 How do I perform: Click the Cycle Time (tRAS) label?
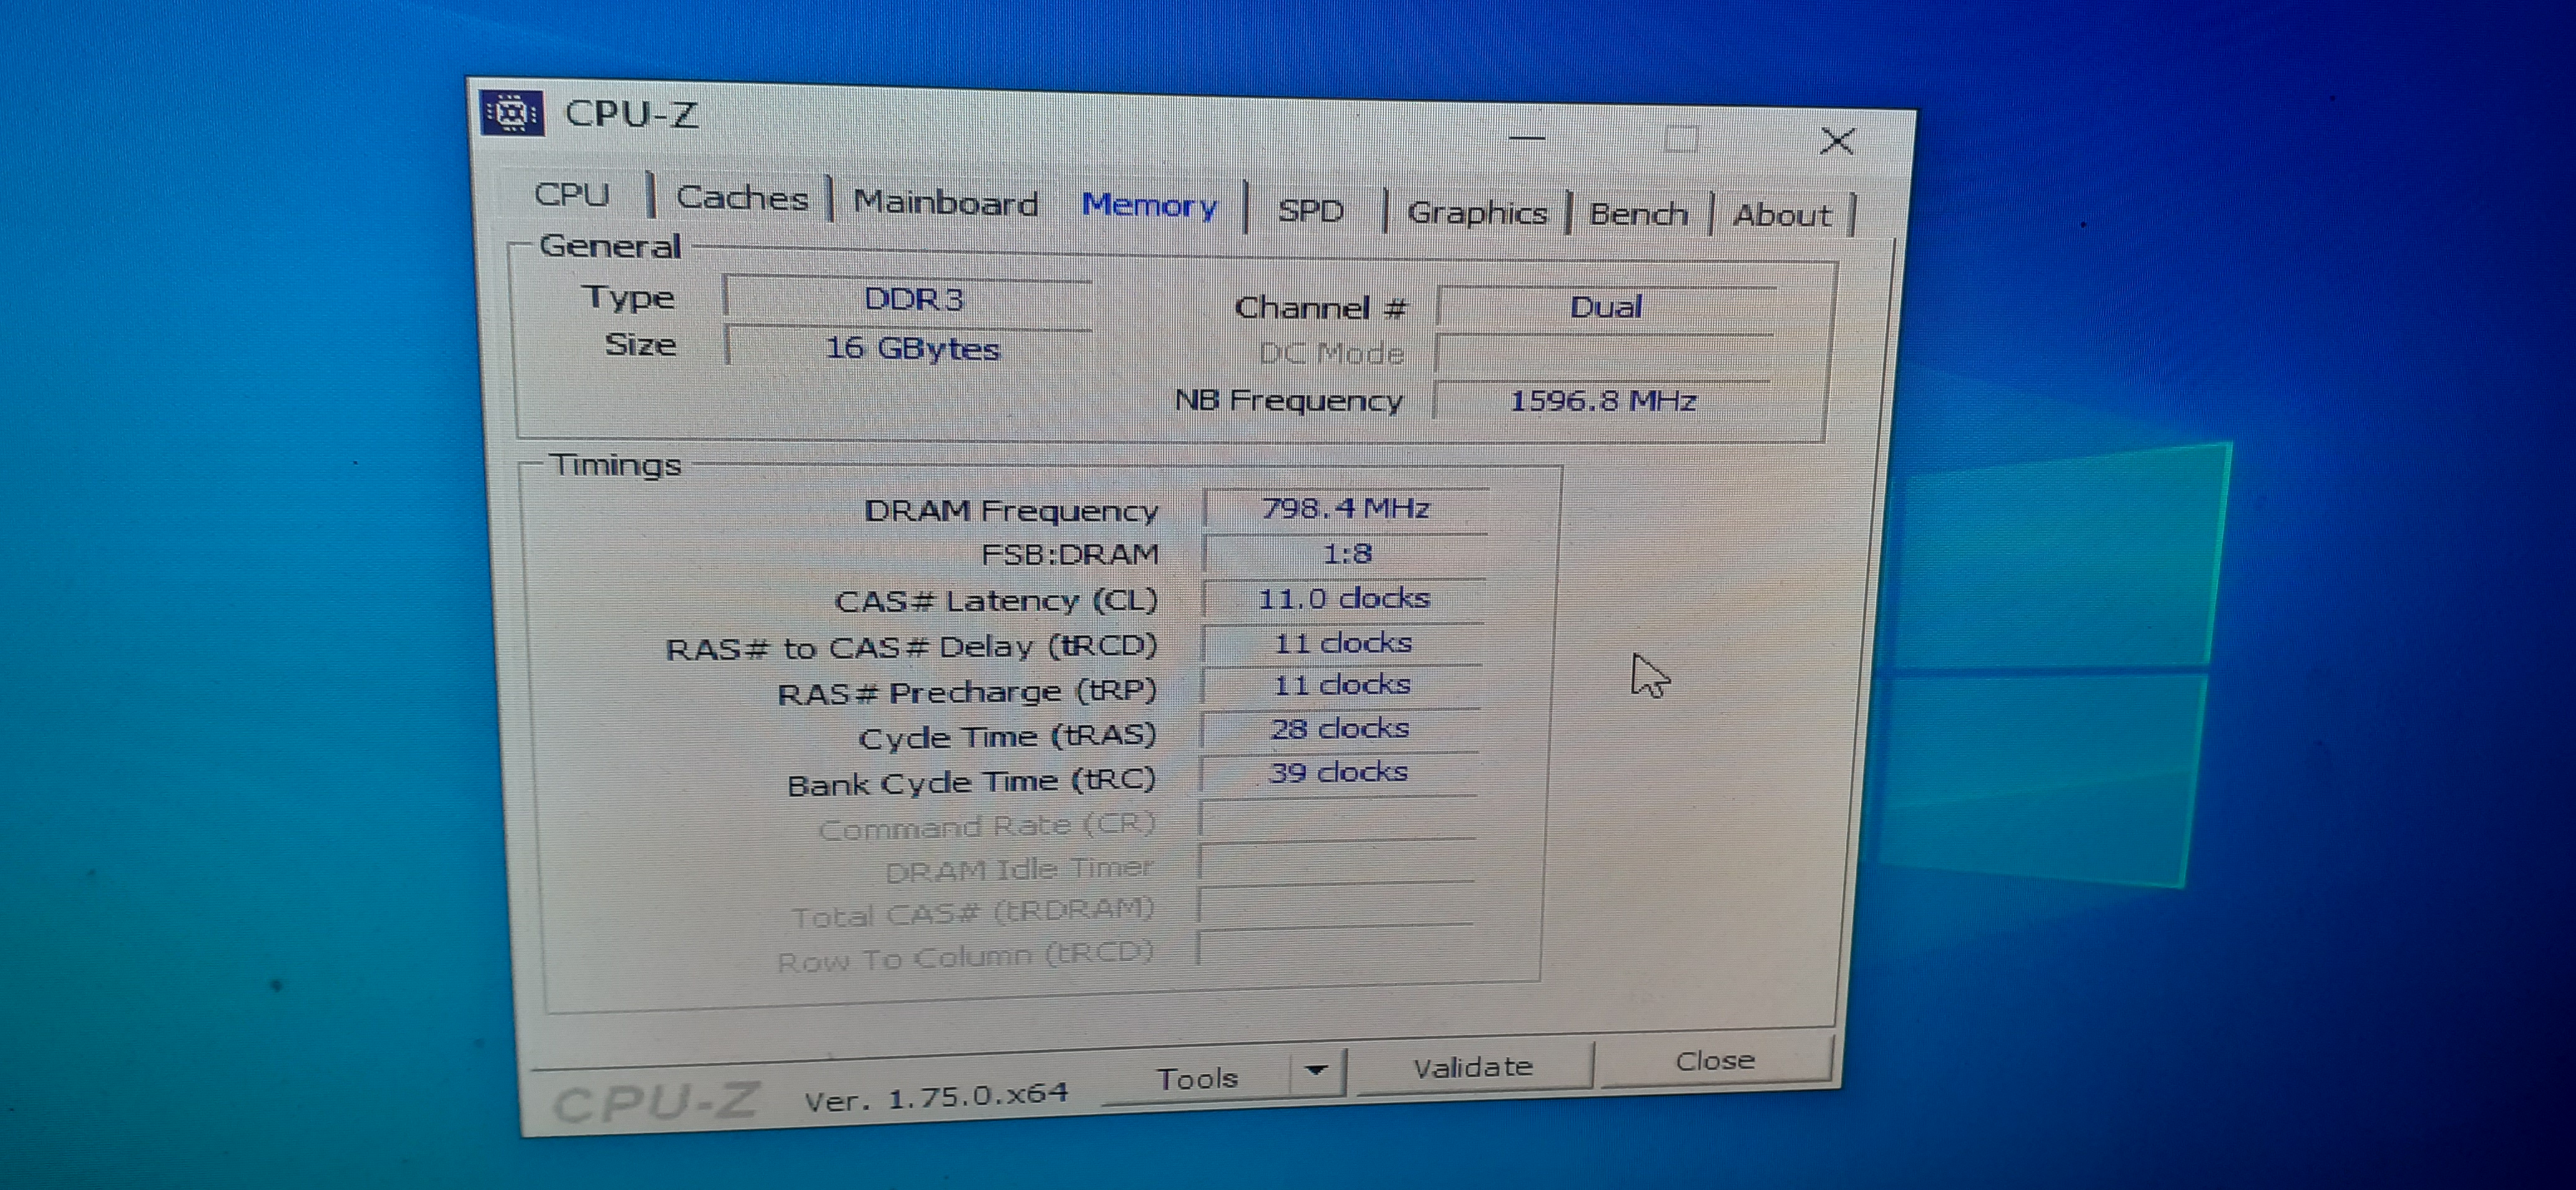click(1007, 737)
